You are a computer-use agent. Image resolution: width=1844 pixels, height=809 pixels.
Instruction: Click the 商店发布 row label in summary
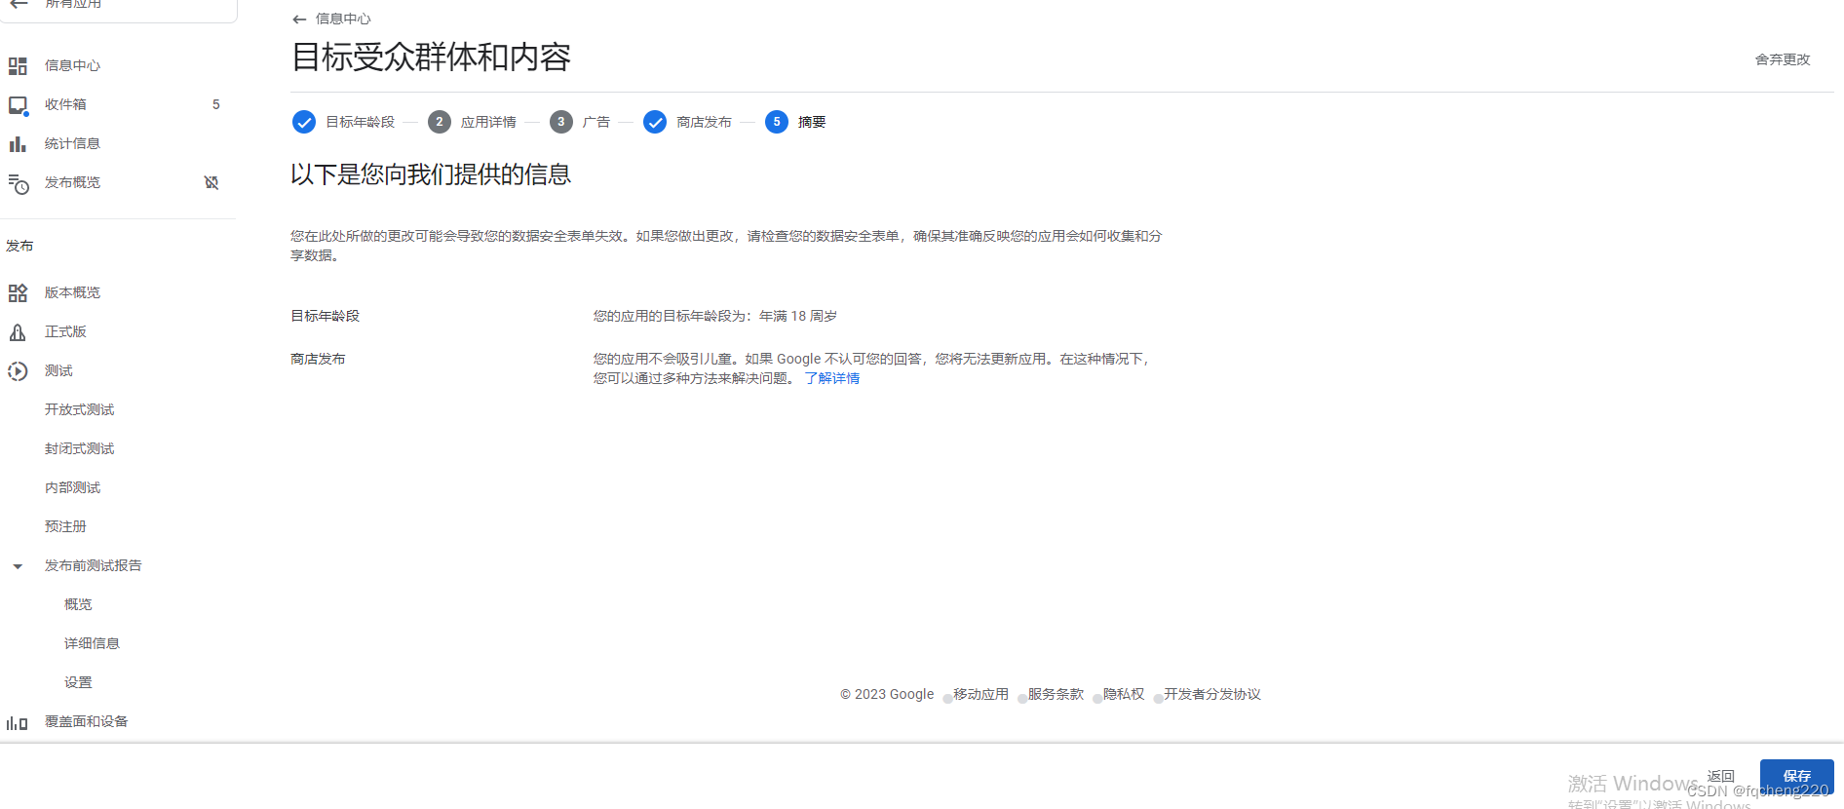318,359
